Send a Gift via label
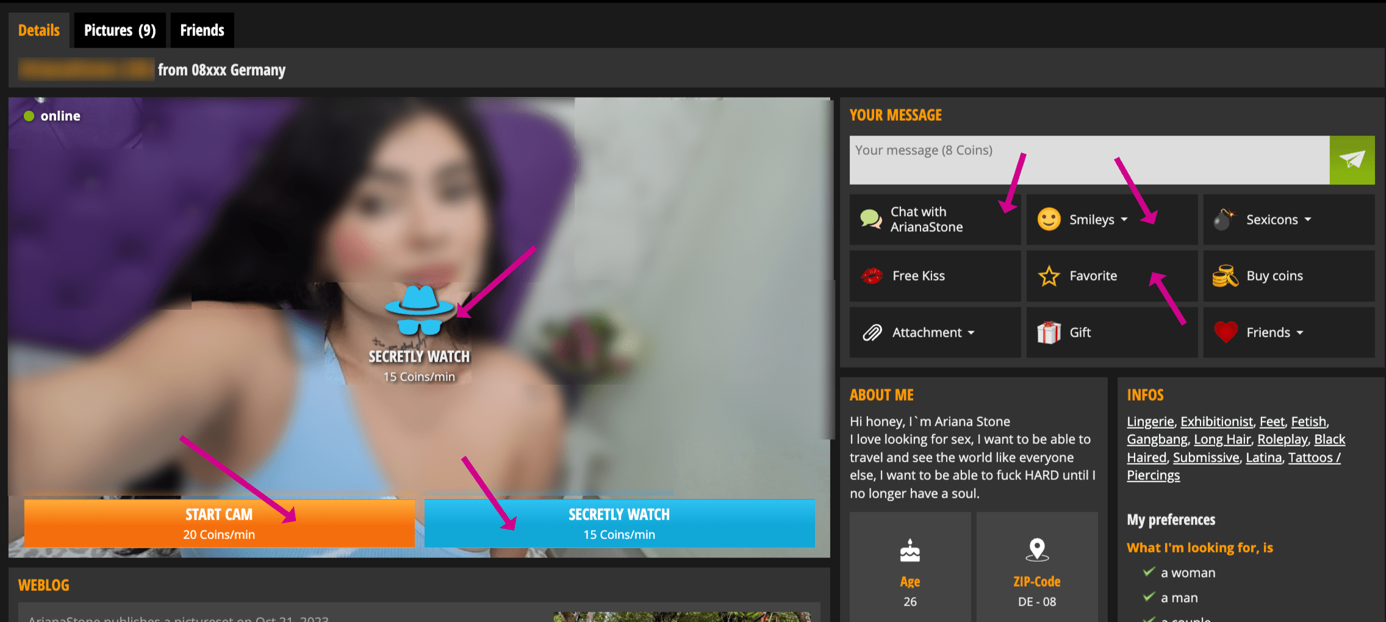 tap(1080, 332)
